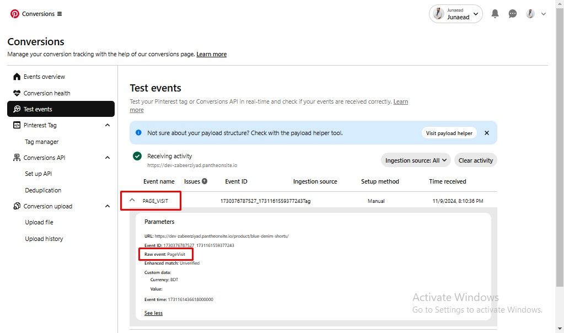Click the Conversions API server icon
Viewport: 564px width, 333px height.
[x=17, y=158]
